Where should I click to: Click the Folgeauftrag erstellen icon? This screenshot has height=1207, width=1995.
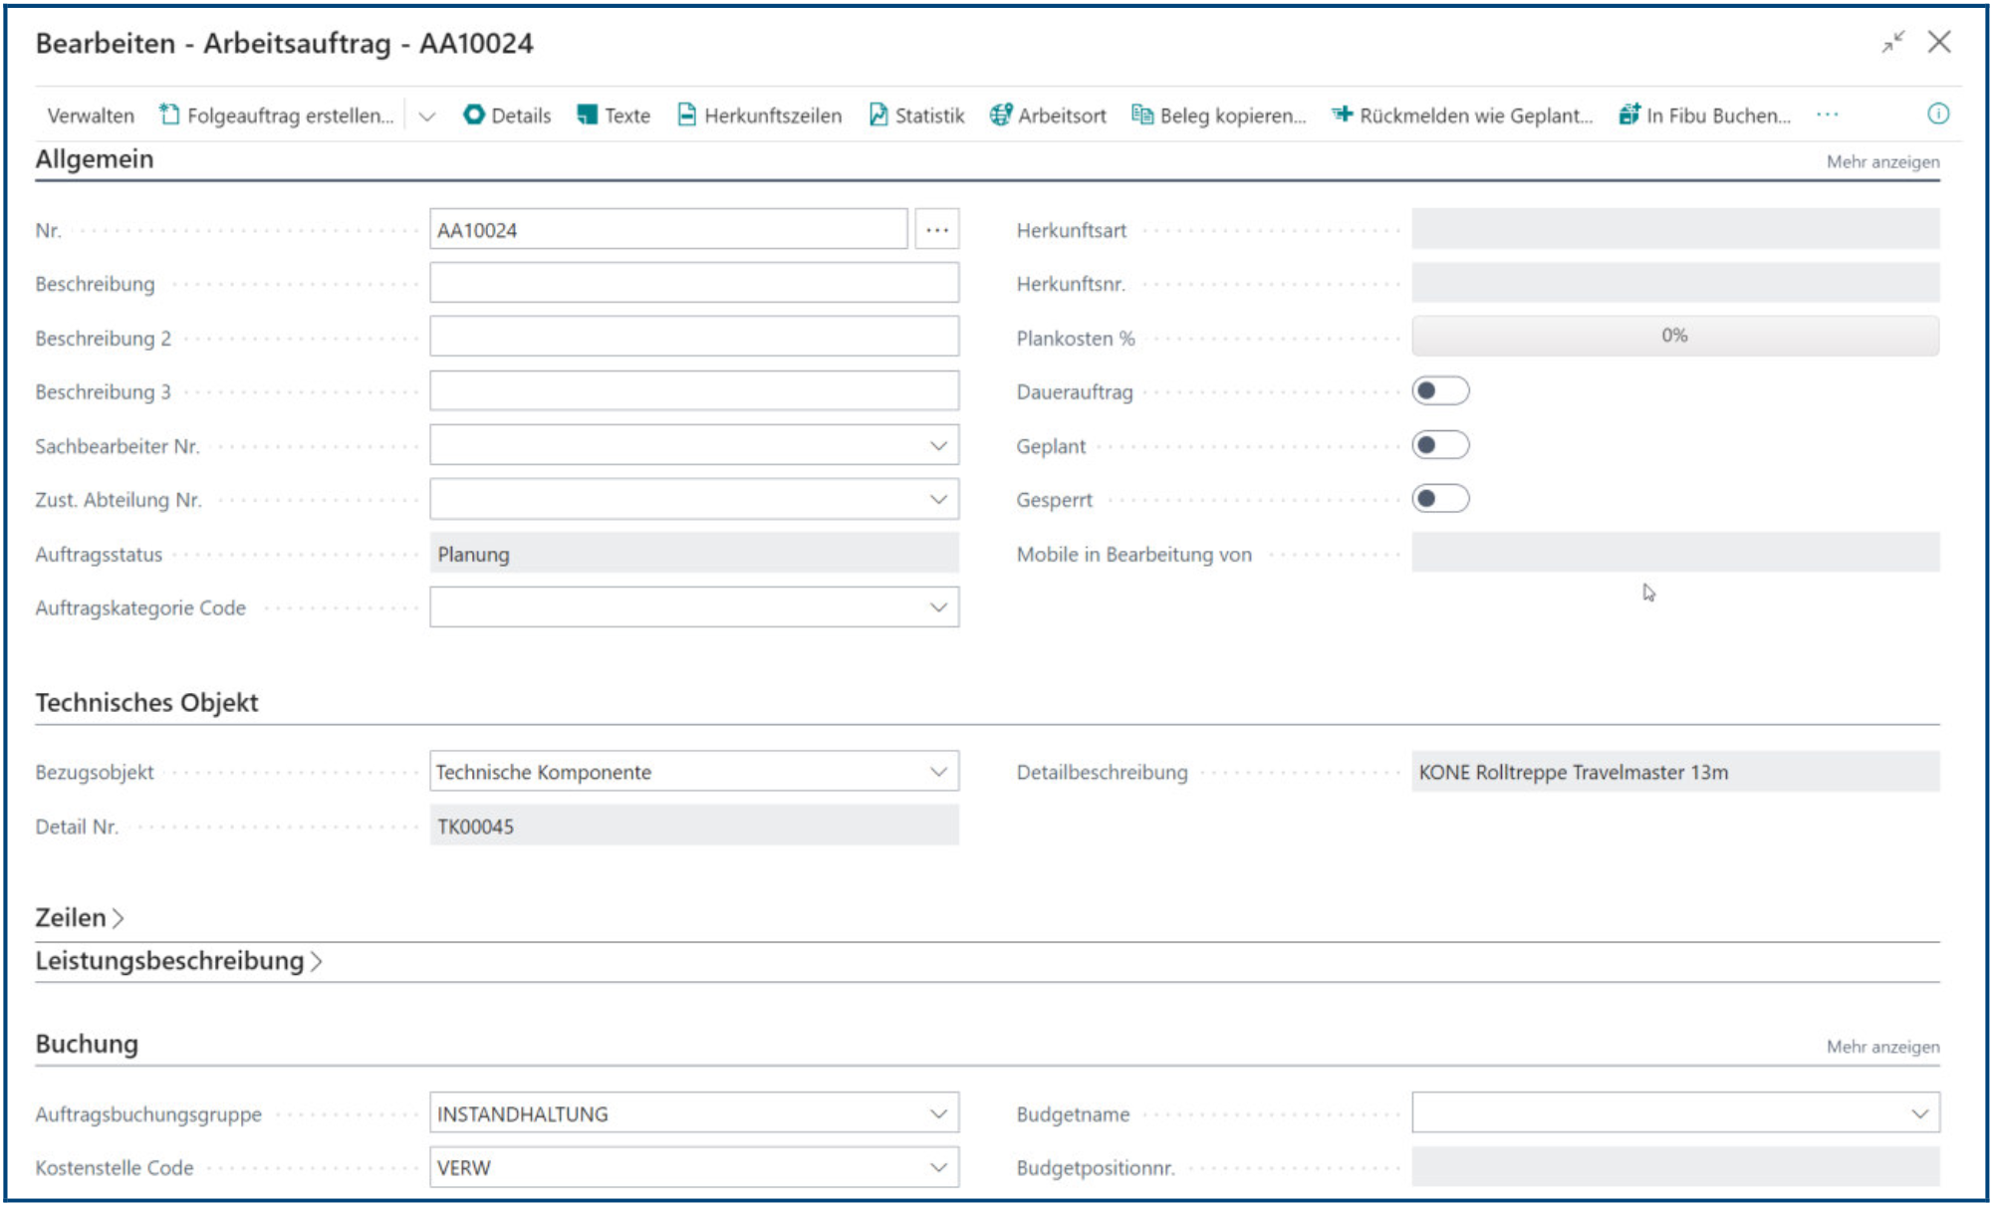[x=169, y=115]
